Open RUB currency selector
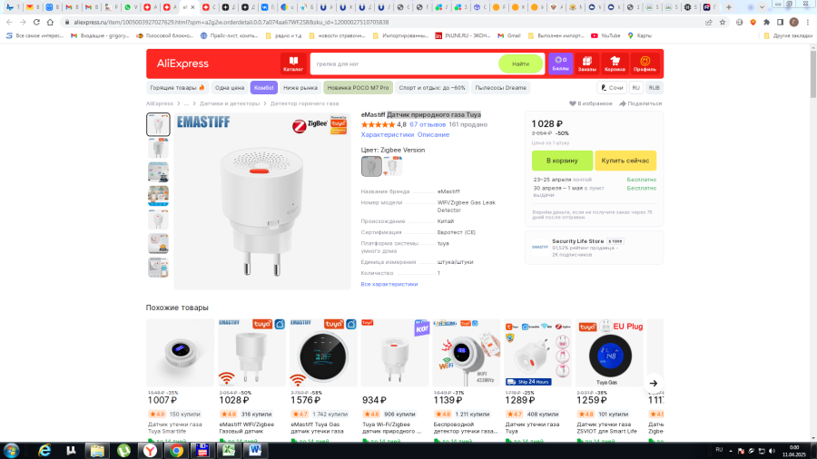 (x=654, y=88)
